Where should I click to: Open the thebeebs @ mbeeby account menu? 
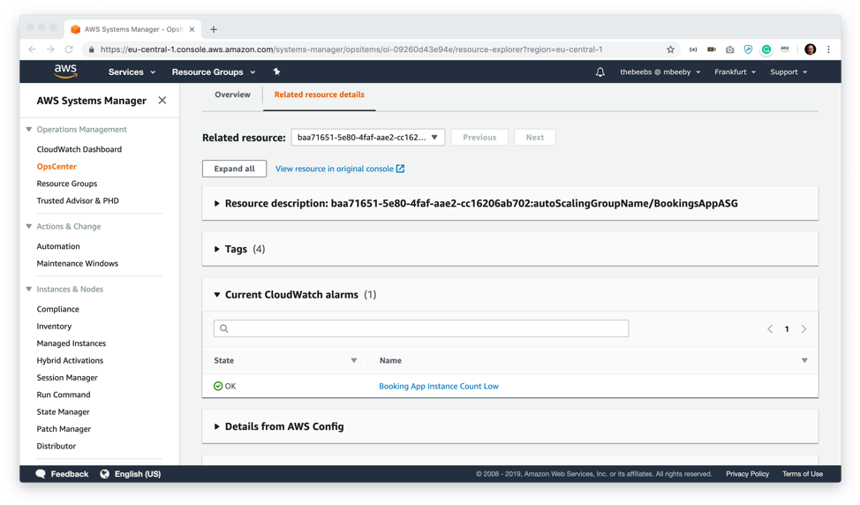[x=660, y=72]
